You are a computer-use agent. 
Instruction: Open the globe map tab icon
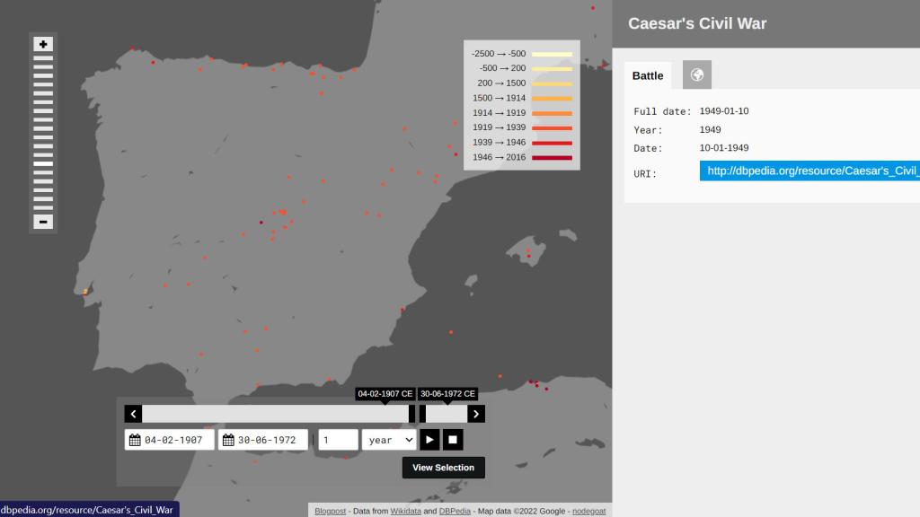(x=696, y=75)
